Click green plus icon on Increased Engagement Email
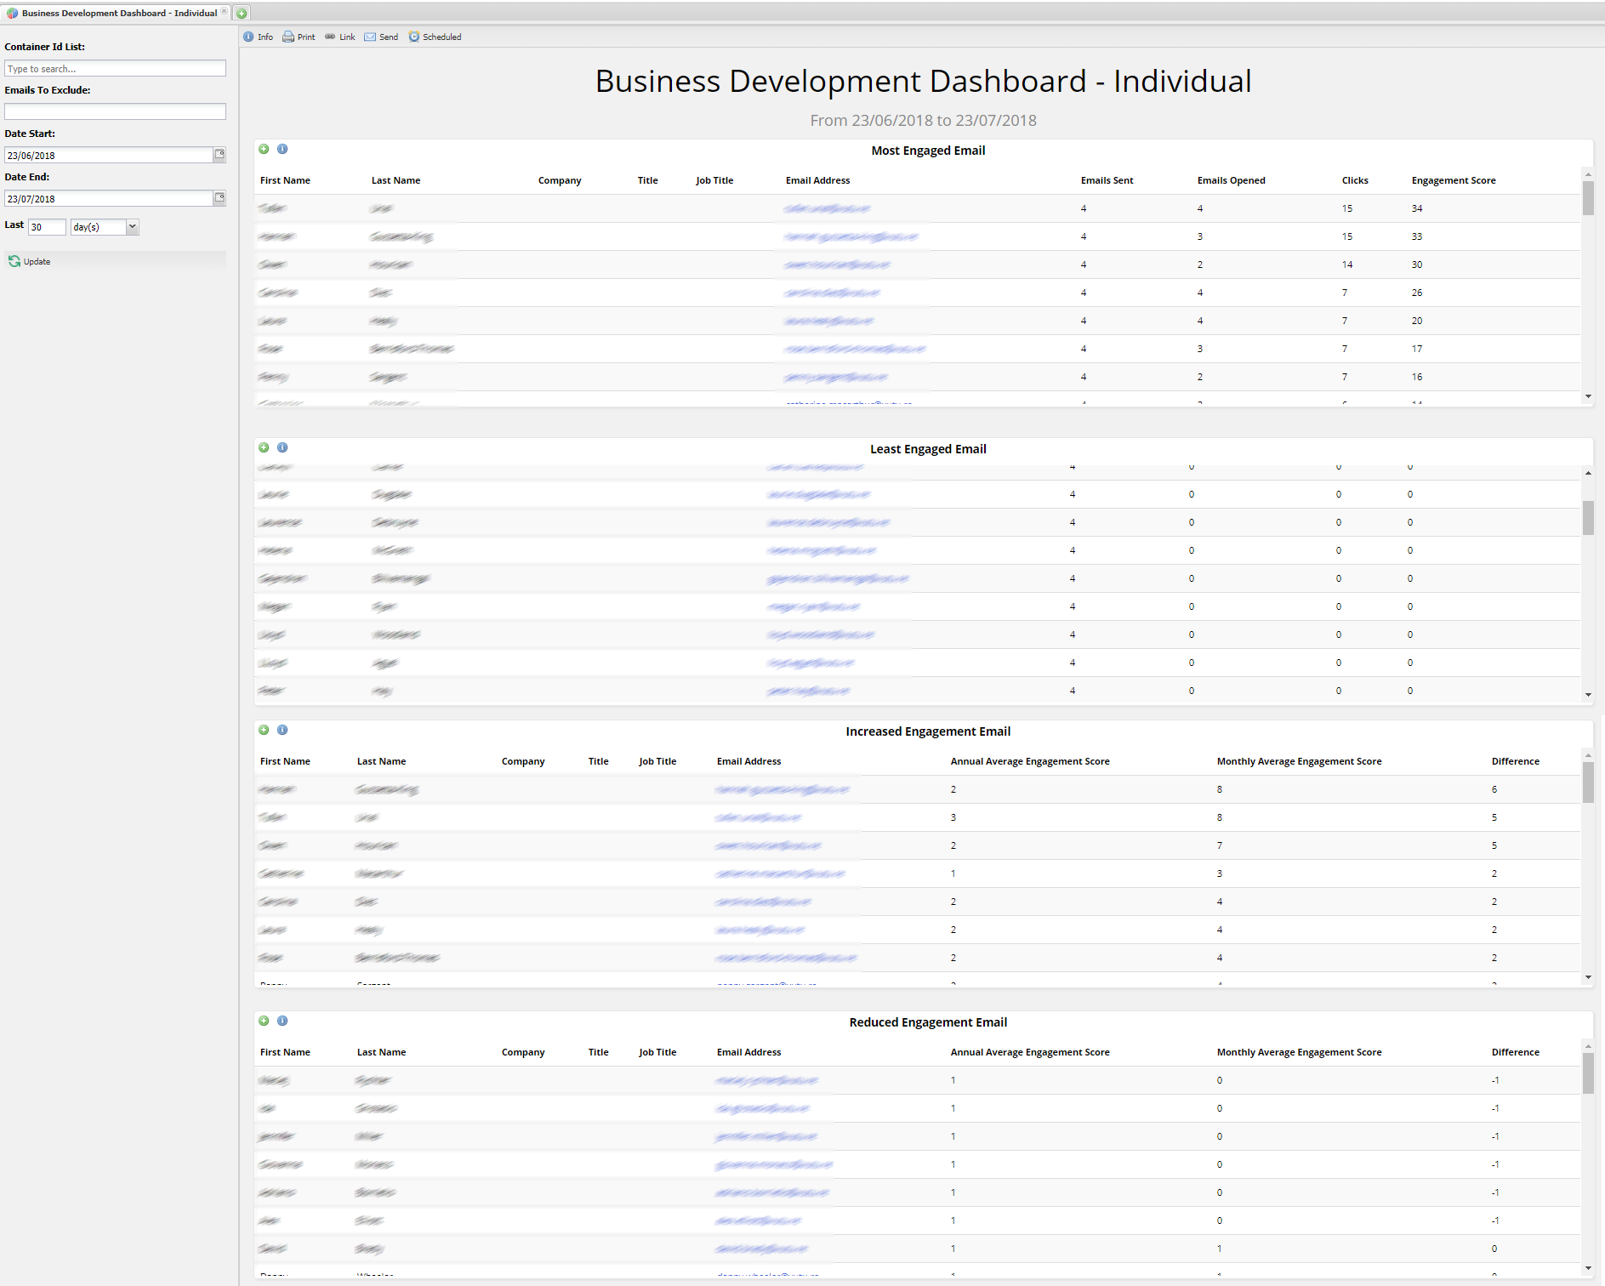Image resolution: width=1605 pixels, height=1286 pixels. pyautogui.click(x=264, y=730)
